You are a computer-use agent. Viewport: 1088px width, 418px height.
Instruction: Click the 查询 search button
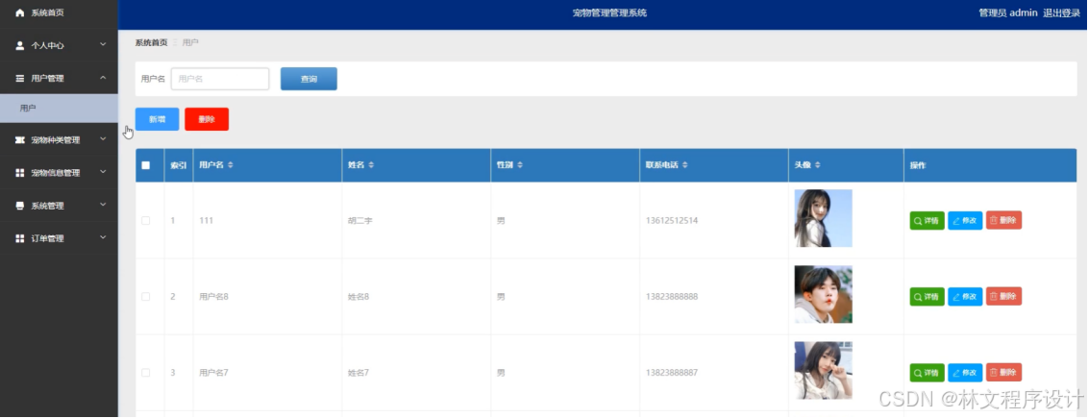[309, 79]
